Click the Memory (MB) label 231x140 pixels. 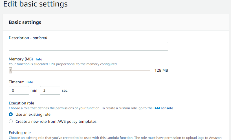pyautogui.click(x=21, y=59)
